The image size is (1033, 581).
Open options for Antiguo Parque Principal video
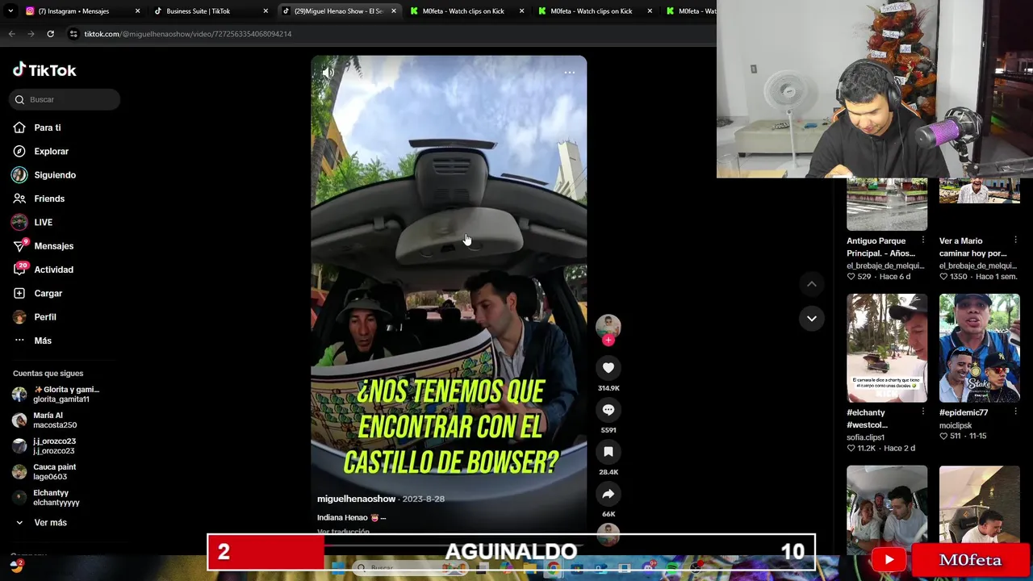(x=923, y=241)
